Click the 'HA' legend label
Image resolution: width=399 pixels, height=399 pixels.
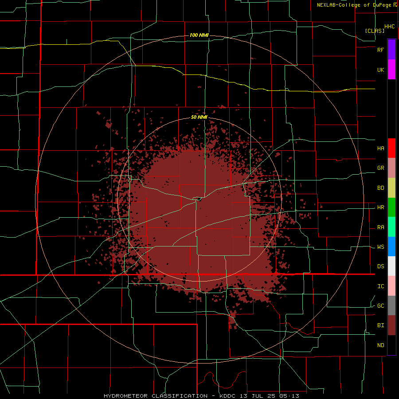(381, 149)
